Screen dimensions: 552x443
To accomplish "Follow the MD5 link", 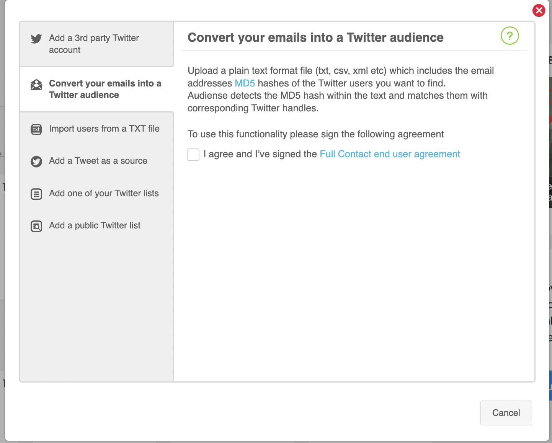I will tap(245, 83).
